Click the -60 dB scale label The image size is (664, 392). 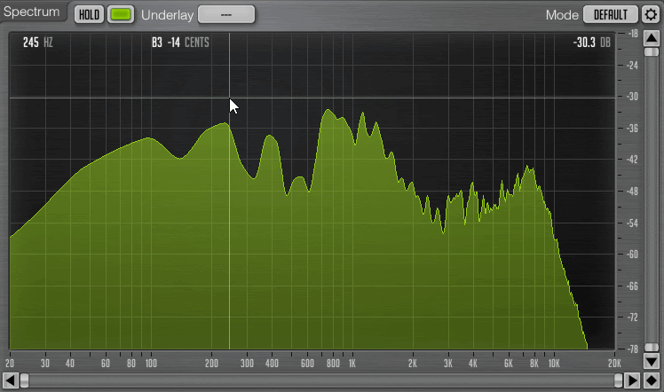click(632, 255)
